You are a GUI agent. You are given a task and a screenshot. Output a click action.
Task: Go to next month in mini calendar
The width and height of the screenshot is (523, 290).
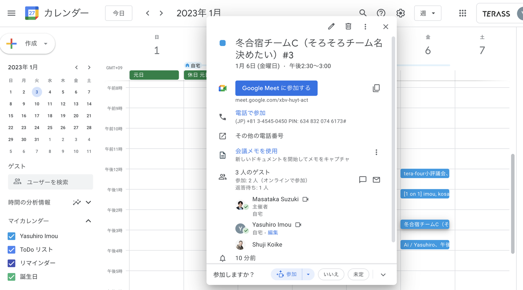[89, 67]
